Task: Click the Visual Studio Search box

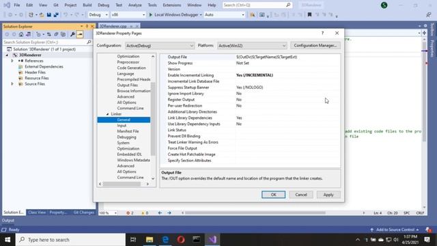Action: 257,5
